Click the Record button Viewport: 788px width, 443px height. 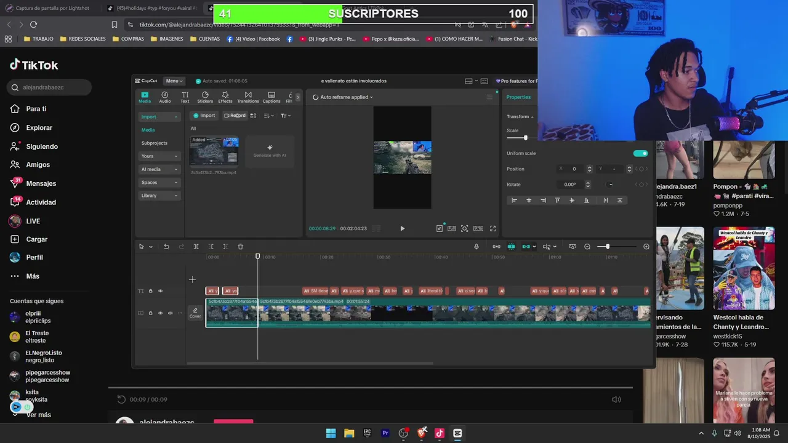point(235,116)
